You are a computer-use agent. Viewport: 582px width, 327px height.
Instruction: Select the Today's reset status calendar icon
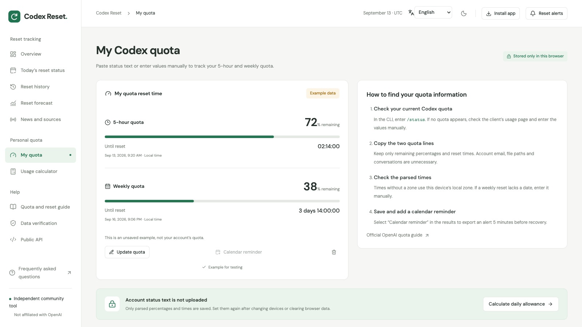pyautogui.click(x=13, y=70)
